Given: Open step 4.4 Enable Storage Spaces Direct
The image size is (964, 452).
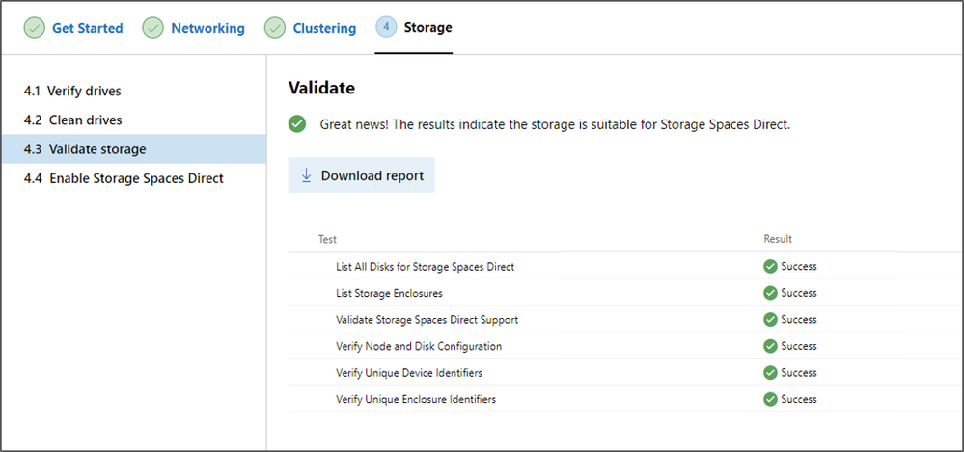Looking at the screenshot, I should (124, 178).
